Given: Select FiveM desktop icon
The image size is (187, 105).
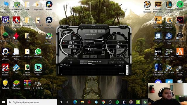Looking at the screenshot, I should pyautogui.click(x=180, y=53).
